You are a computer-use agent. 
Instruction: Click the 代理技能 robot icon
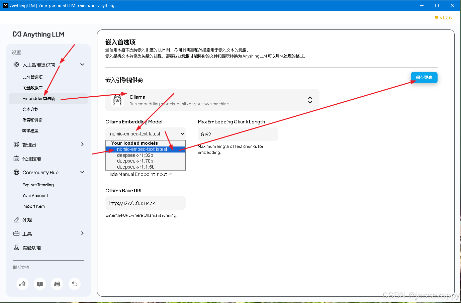coord(16,159)
